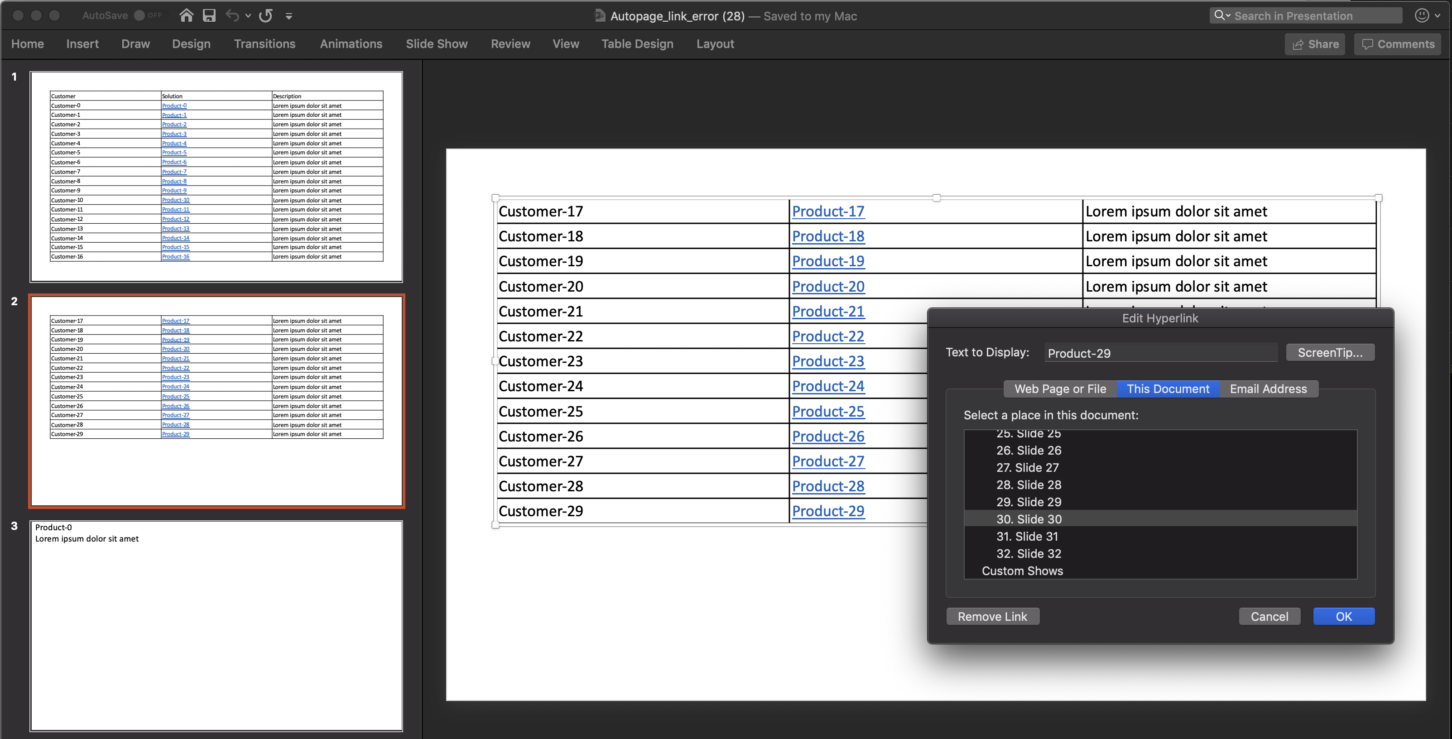The image size is (1452, 739).
Task: Switch to 'Web Page or File' in the hyperlink dialog
Action: pyautogui.click(x=1060, y=389)
